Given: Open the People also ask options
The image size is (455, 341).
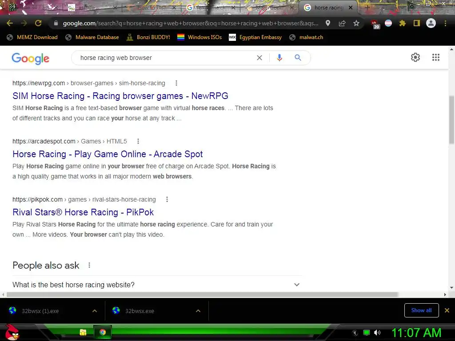Looking at the screenshot, I should click(89, 266).
